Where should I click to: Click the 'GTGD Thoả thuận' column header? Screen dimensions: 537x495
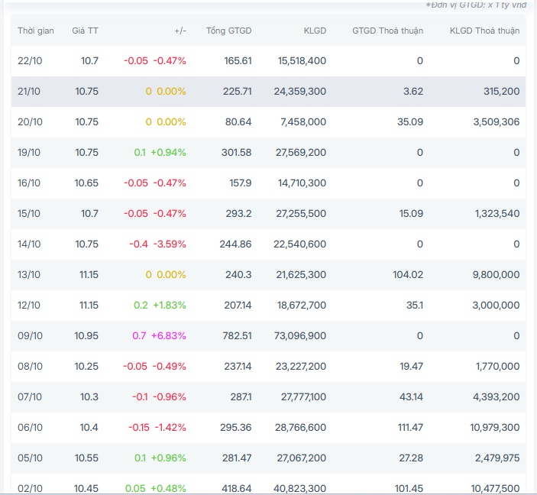click(388, 31)
